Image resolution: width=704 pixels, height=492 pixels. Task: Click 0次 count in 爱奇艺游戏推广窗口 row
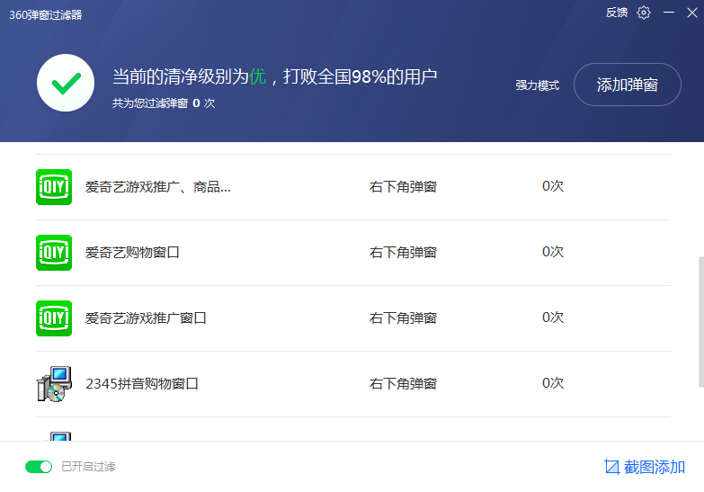point(553,318)
